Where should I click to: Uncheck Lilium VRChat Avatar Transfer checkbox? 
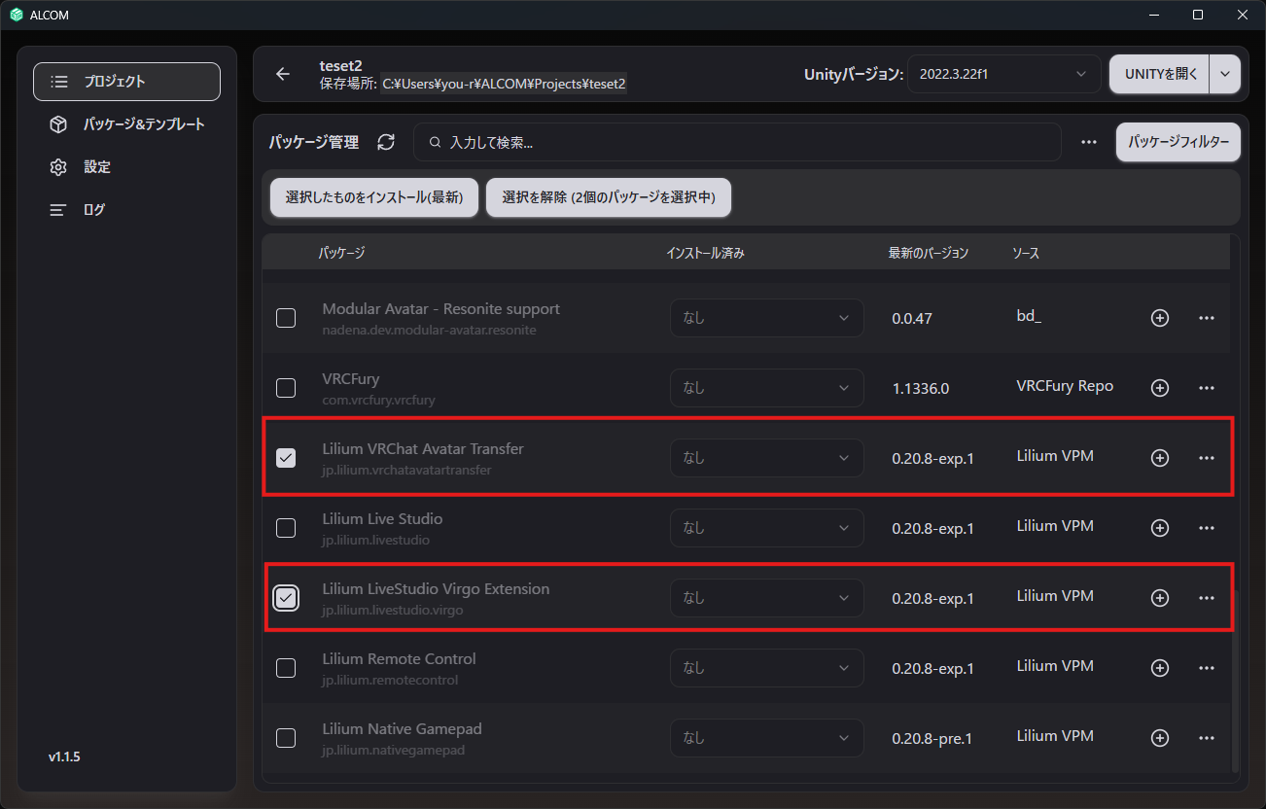[x=286, y=458]
